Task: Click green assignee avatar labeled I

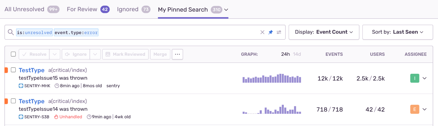Action: 415,78
